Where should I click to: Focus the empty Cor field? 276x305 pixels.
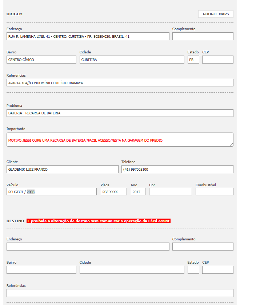[171, 192]
